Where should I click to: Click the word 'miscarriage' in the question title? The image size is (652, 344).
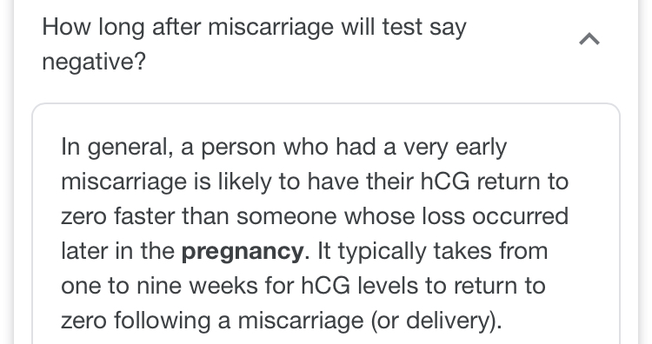pos(270,27)
